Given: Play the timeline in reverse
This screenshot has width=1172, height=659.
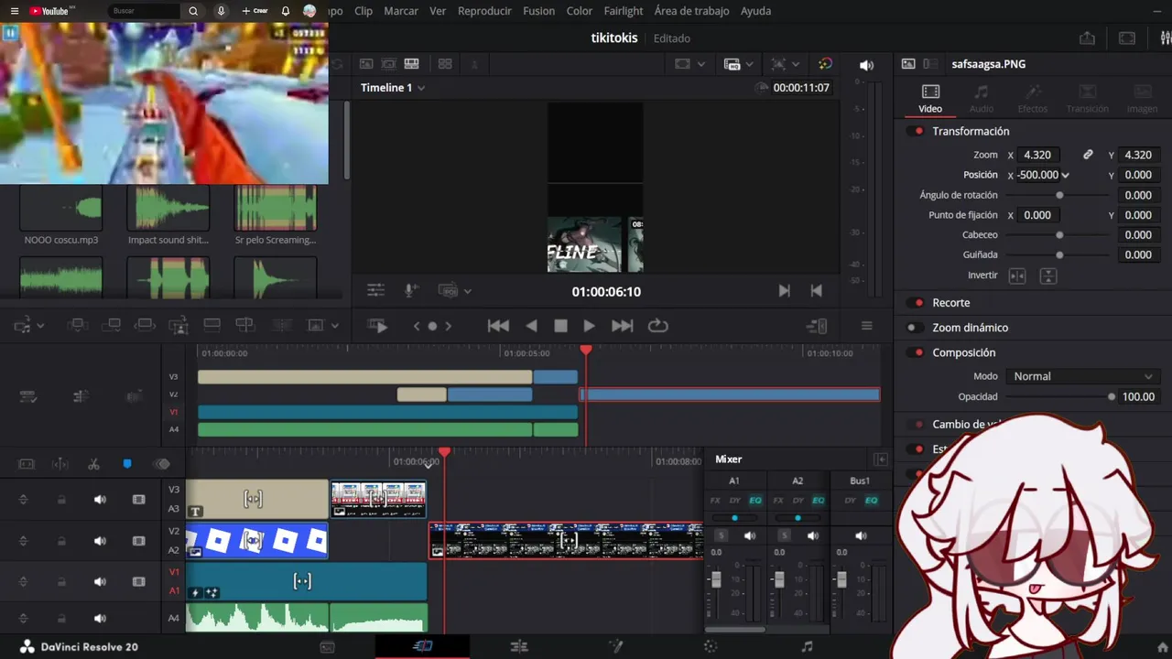Looking at the screenshot, I should [x=531, y=326].
